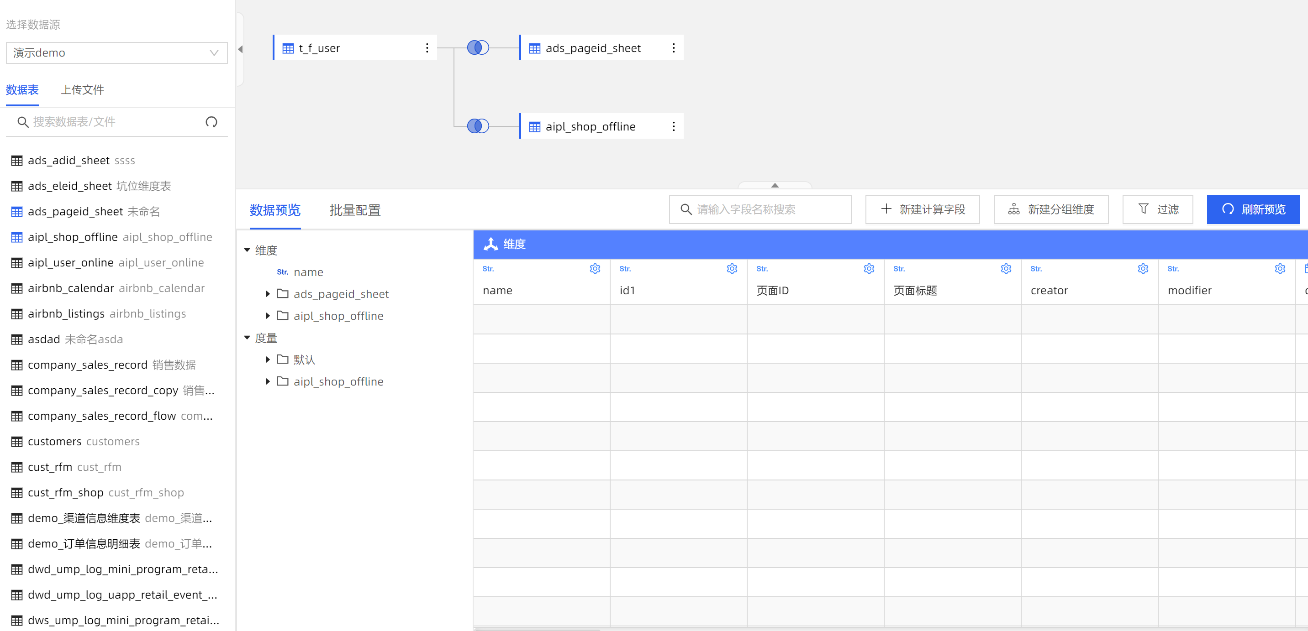
Task: Click join icon linking to ads_pageid_sheet
Action: point(477,48)
